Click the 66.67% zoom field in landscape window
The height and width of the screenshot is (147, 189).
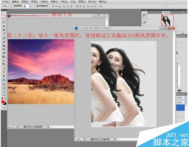tap(11, 127)
